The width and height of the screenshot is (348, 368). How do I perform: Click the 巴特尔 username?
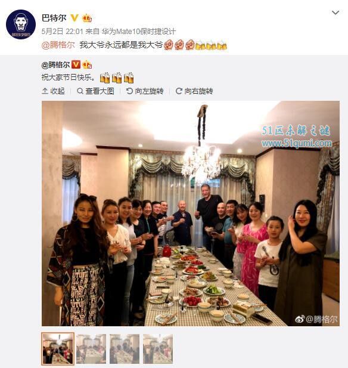pyautogui.click(x=54, y=18)
